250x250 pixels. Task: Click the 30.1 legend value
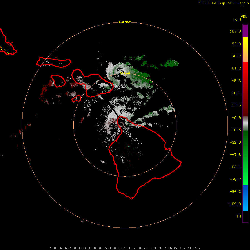pyautogui.click(x=236, y=93)
